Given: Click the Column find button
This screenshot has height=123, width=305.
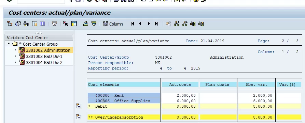Looking at the screenshot, I should (x=113, y=24).
